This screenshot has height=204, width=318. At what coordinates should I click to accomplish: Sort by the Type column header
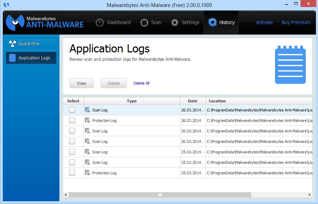(x=132, y=101)
